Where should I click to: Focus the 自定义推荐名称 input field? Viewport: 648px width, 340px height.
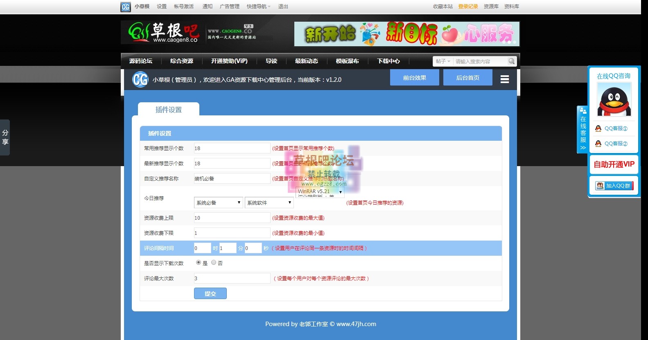pos(232,178)
